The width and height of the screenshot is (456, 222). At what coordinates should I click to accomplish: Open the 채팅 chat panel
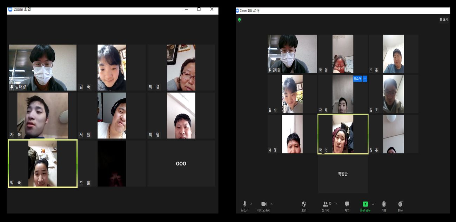click(x=347, y=204)
